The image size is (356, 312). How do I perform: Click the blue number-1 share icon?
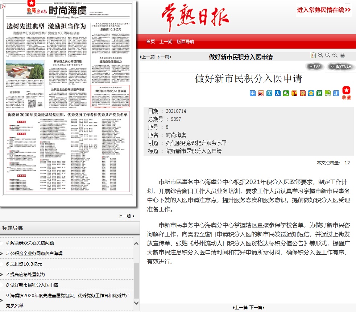pyautogui.click(x=336, y=93)
